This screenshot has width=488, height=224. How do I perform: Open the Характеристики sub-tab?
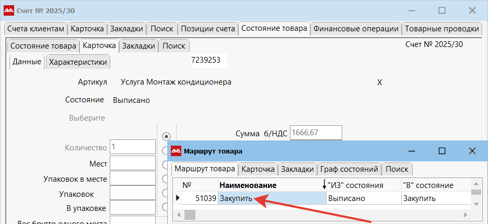click(x=78, y=62)
